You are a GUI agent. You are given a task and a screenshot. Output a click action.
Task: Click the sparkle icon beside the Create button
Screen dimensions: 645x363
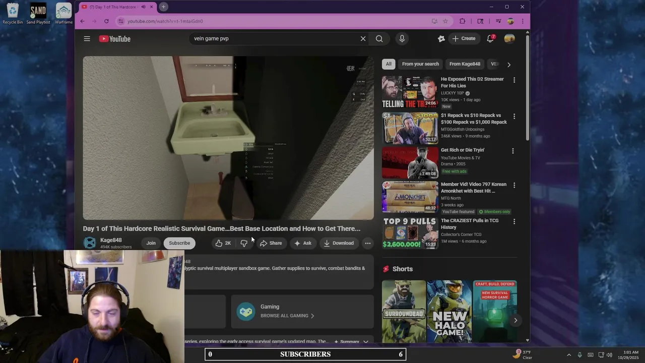[x=441, y=39]
